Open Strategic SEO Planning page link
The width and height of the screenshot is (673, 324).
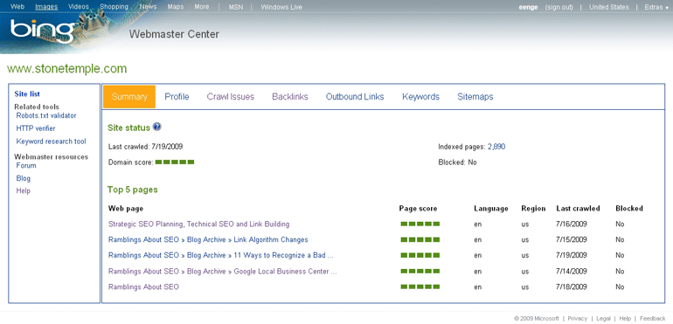198,224
